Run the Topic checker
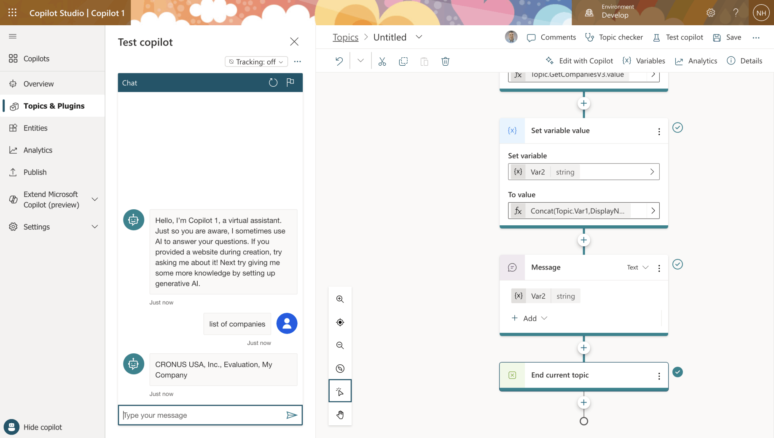 tap(614, 37)
